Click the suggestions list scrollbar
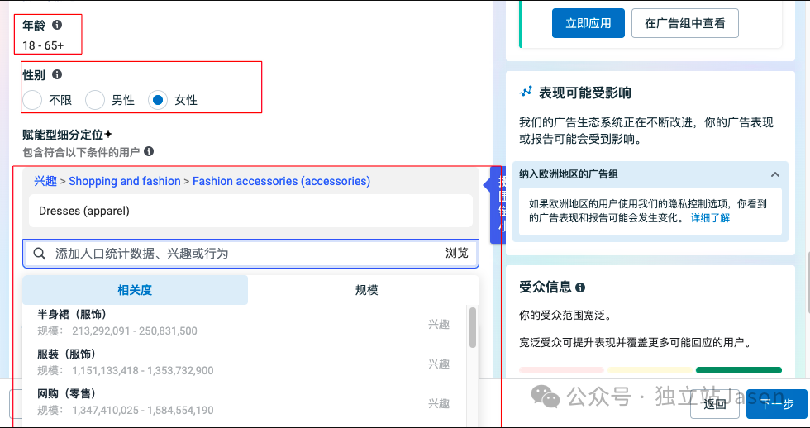810x428 pixels. [x=473, y=327]
